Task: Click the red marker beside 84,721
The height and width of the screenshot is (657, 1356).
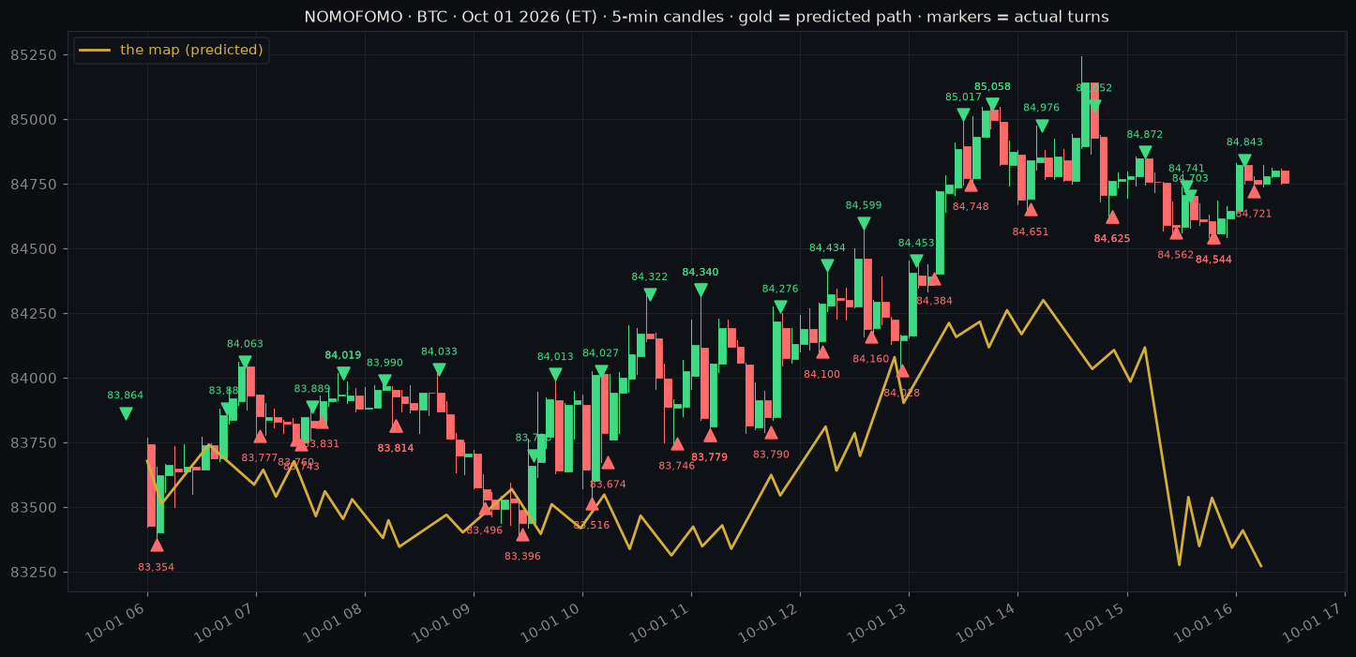Action: pyautogui.click(x=1254, y=191)
